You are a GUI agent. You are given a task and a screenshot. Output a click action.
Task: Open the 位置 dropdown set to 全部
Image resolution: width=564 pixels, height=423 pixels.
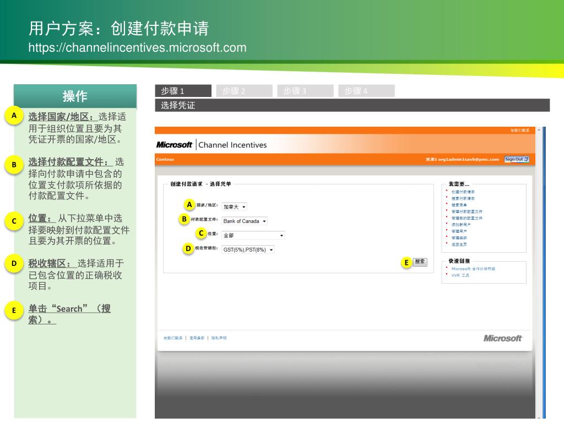(253, 235)
